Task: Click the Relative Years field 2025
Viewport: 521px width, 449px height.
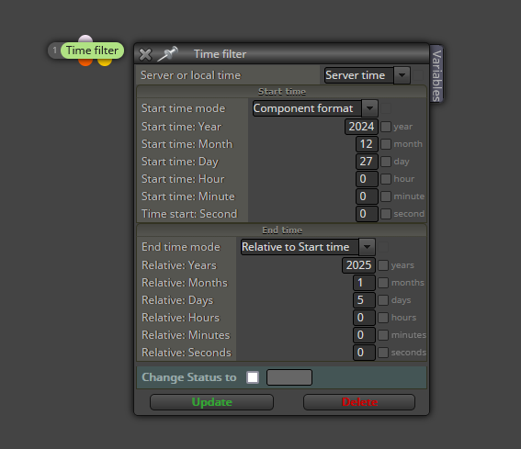Action: (x=358, y=265)
